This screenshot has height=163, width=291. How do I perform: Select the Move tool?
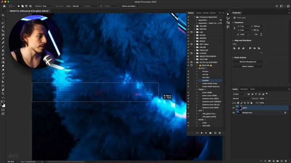3,15
